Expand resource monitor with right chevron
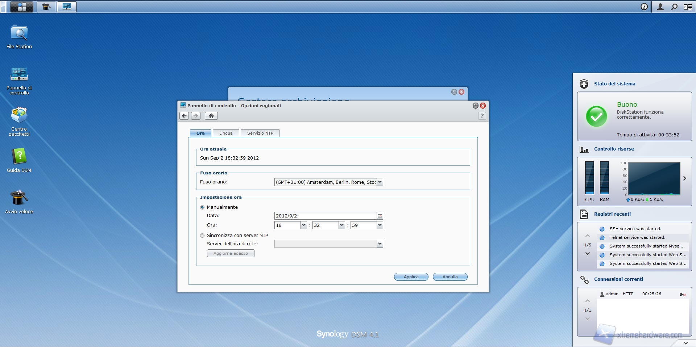Viewport: 696px width, 347px height. point(684,178)
